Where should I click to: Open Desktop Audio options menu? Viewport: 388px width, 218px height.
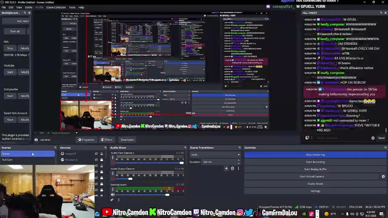pyautogui.click(x=113, y=190)
